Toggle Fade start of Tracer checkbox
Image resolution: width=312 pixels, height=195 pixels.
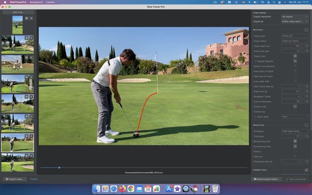pyautogui.click(x=295, y=71)
